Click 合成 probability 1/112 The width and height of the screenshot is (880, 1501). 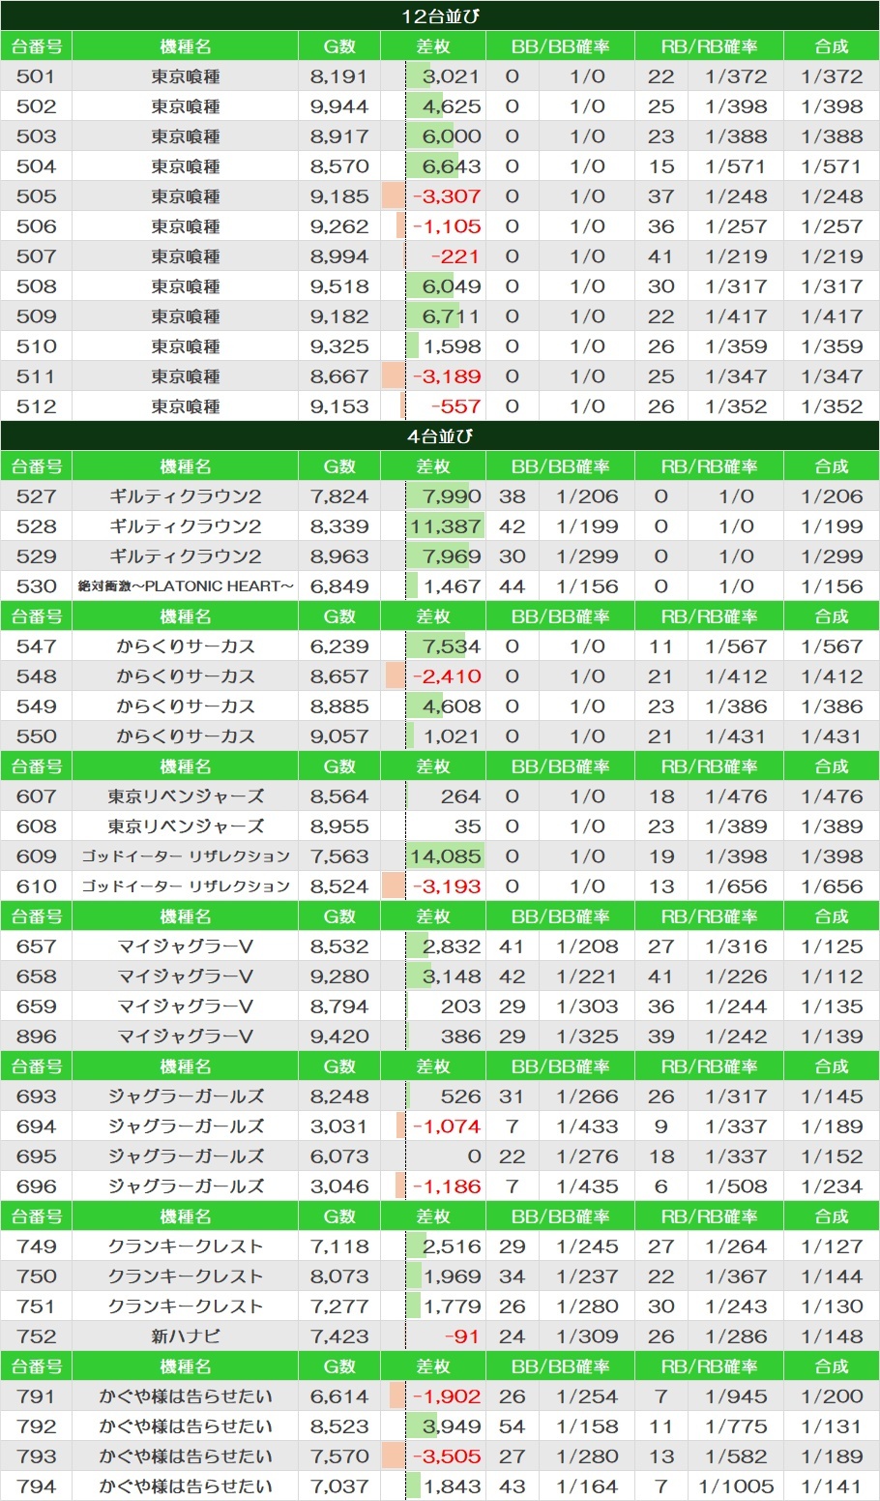pyautogui.click(x=832, y=976)
